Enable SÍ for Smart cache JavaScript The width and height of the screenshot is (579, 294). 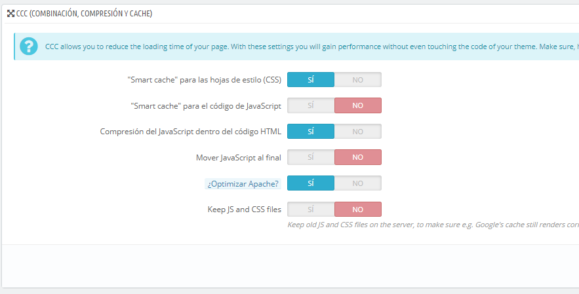311,105
